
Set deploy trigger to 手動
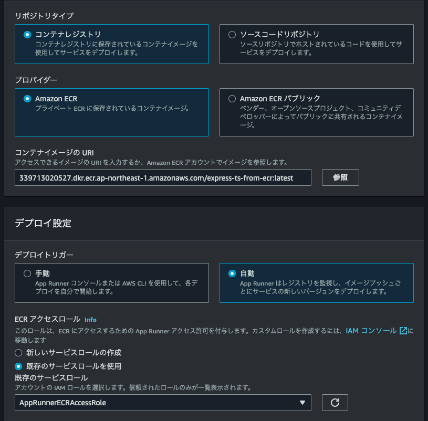click(27, 273)
